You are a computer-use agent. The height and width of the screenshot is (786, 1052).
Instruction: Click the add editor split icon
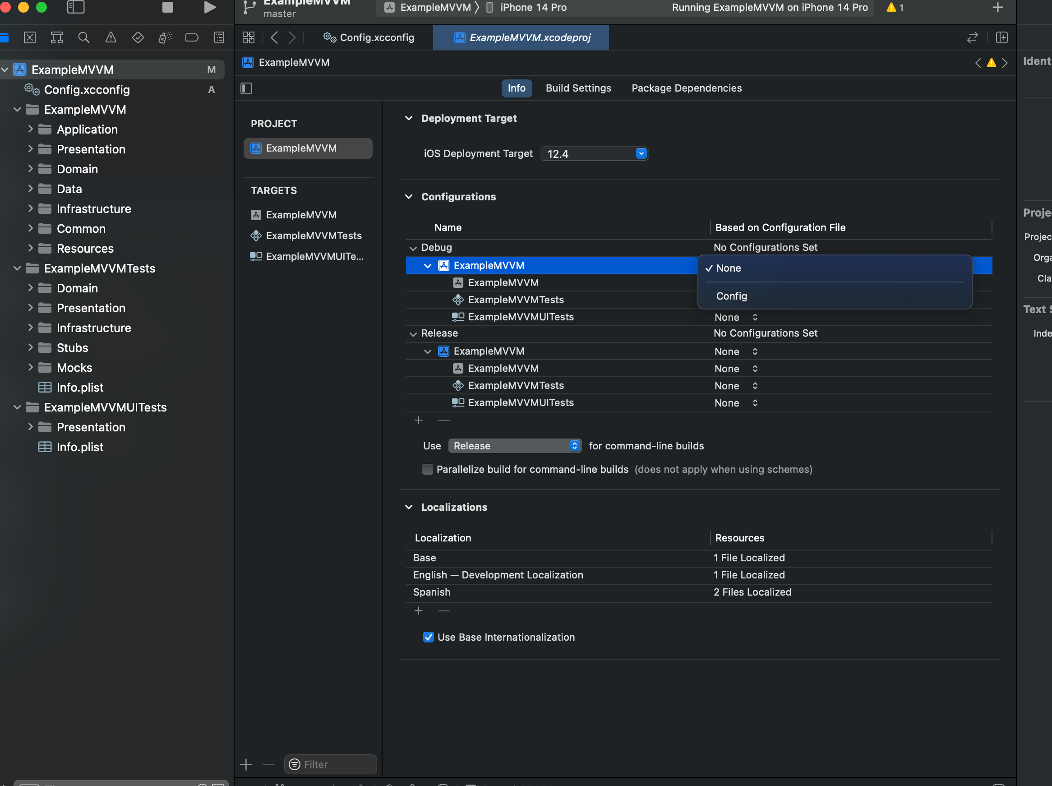click(x=1001, y=37)
